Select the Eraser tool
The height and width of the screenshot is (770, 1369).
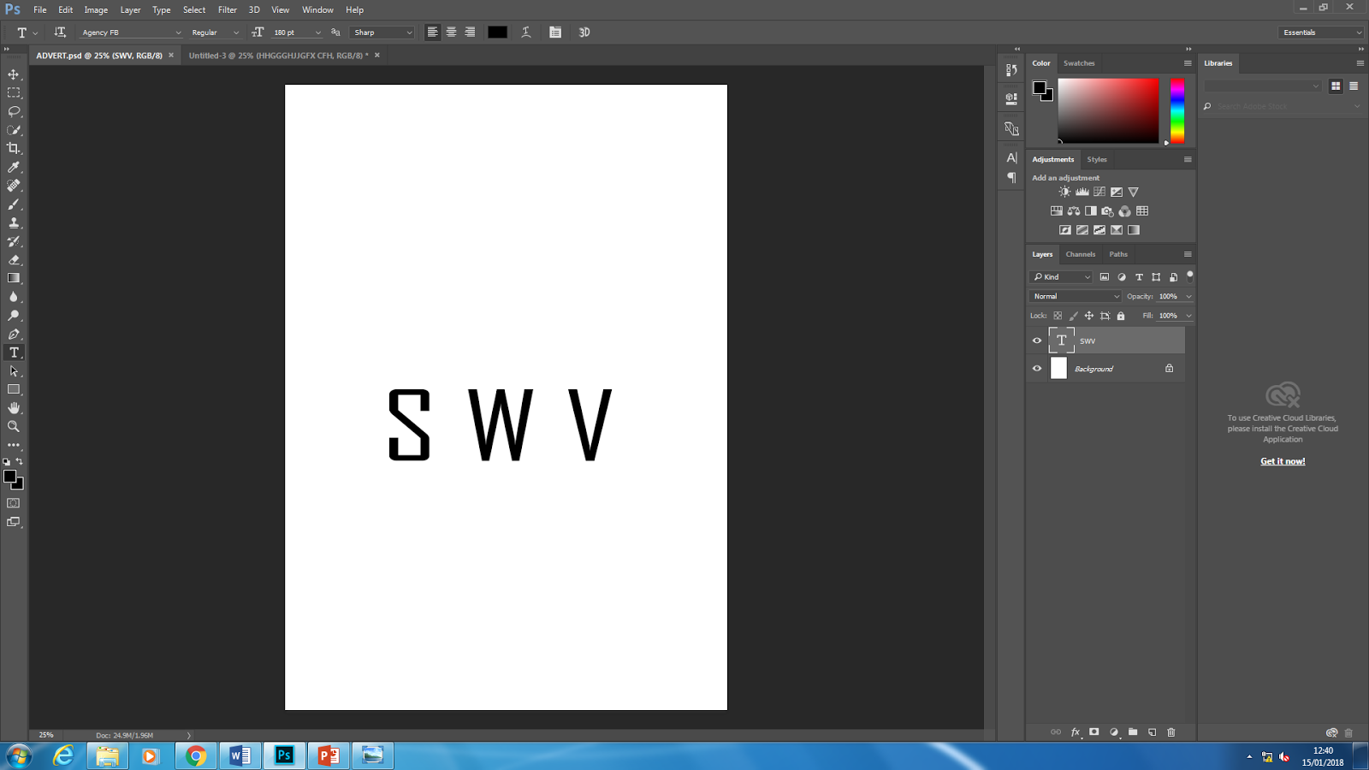[x=14, y=259]
